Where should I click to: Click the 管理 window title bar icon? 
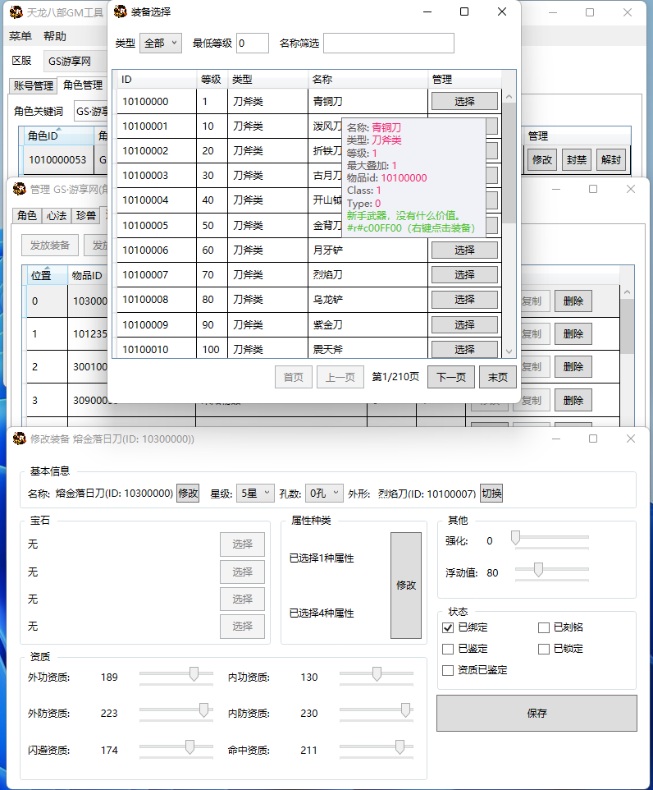point(19,189)
